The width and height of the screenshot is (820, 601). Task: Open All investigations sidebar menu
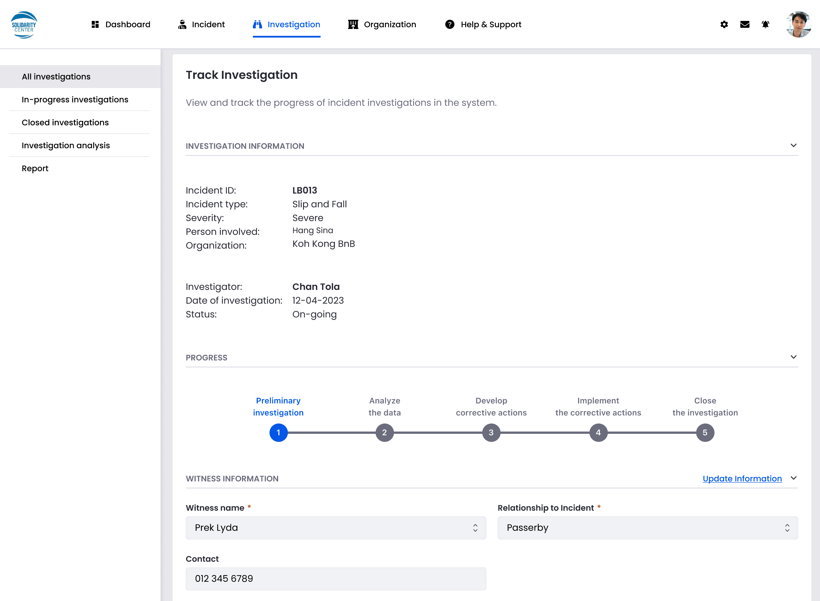(x=55, y=76)
